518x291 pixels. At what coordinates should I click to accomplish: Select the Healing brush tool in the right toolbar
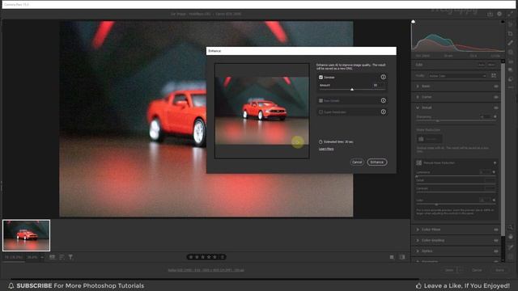[x=511, y=43]
